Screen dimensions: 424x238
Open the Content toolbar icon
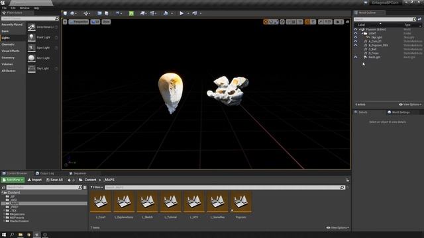click(x=99, y=13)
